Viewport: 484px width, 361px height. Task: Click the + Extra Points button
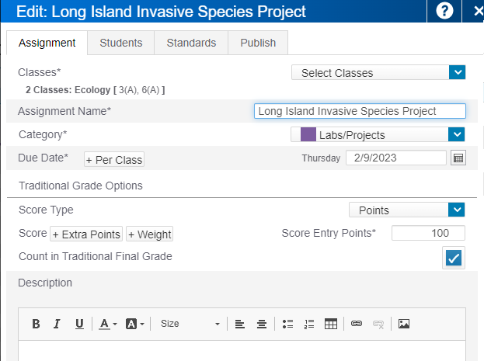92,234
